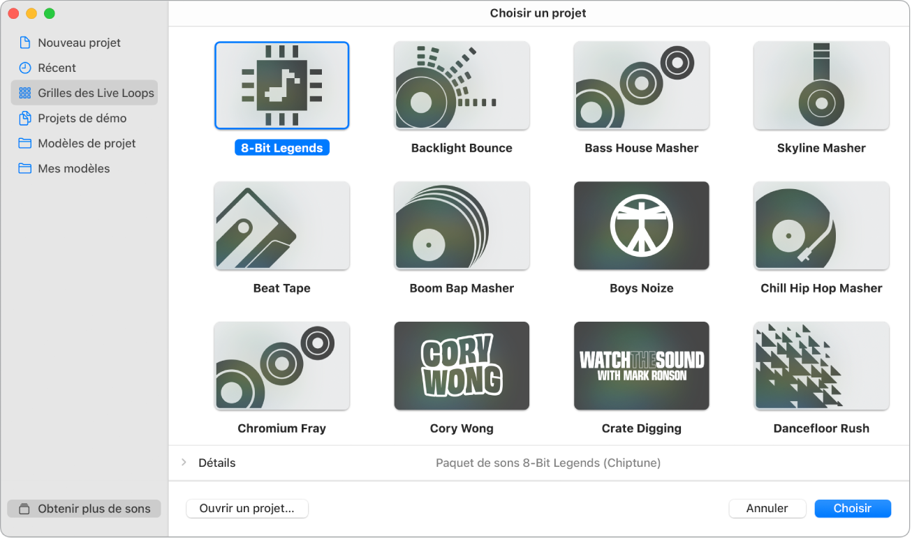This screenshot has width=912, height=538.
Task: Click the Mes modèles folder icon
Action: 25,168
